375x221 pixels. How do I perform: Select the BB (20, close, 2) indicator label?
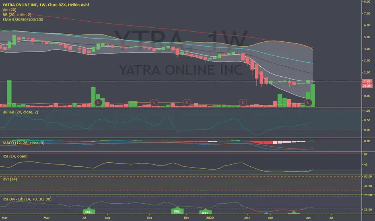click(x=17, y=14)
